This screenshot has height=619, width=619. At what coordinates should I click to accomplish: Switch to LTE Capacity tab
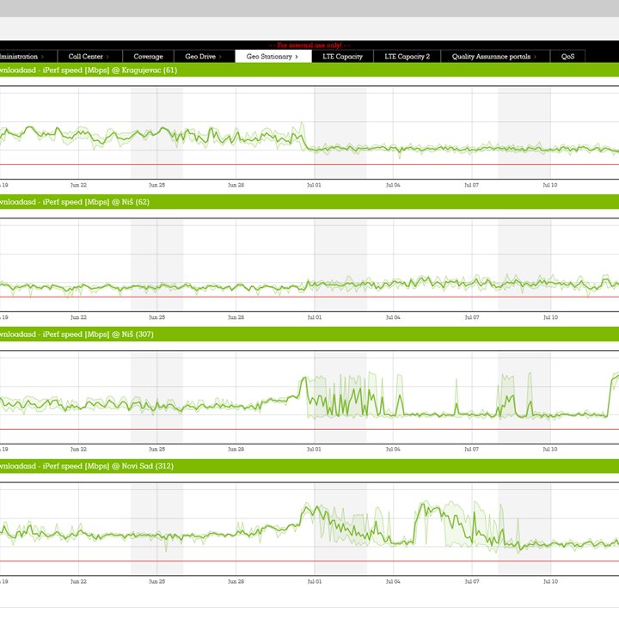[x=342, y=57]
